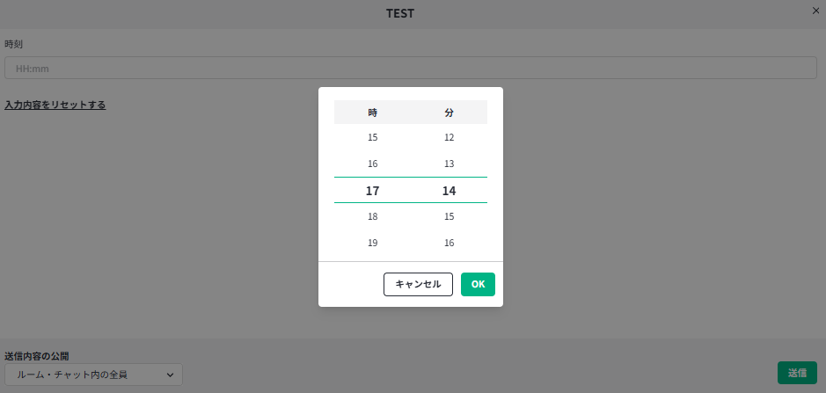Click the 入力内容をリセットする link
Image resolution: width=826 pixels, height=393 pixels.
click(x=55, y=105)
